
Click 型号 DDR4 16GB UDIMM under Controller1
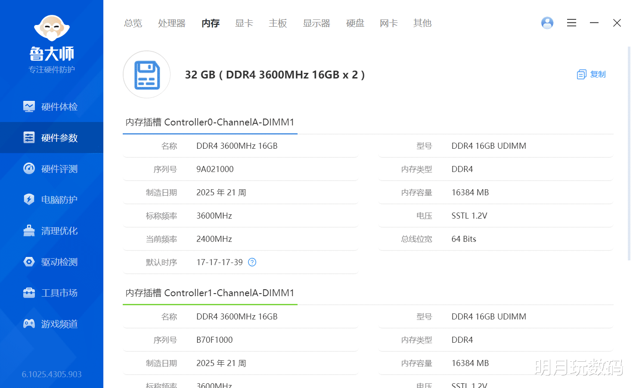point(489,316)
